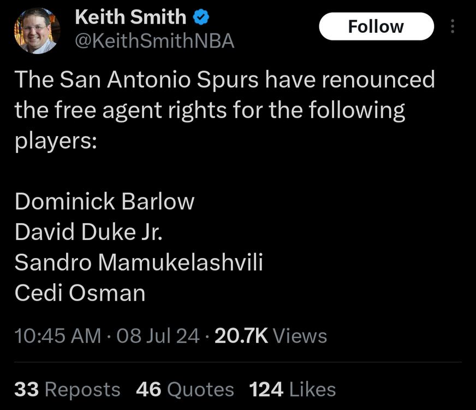Click the word renounced in the tweet
The image size is (476, 410).
point(379,80)
